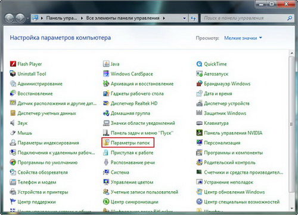Open Счетчики и средства производител... link
298x215 pixels.
click(244, 172)
